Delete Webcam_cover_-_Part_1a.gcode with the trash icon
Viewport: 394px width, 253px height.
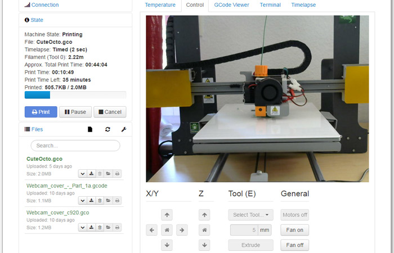click(x=100, y=201)
